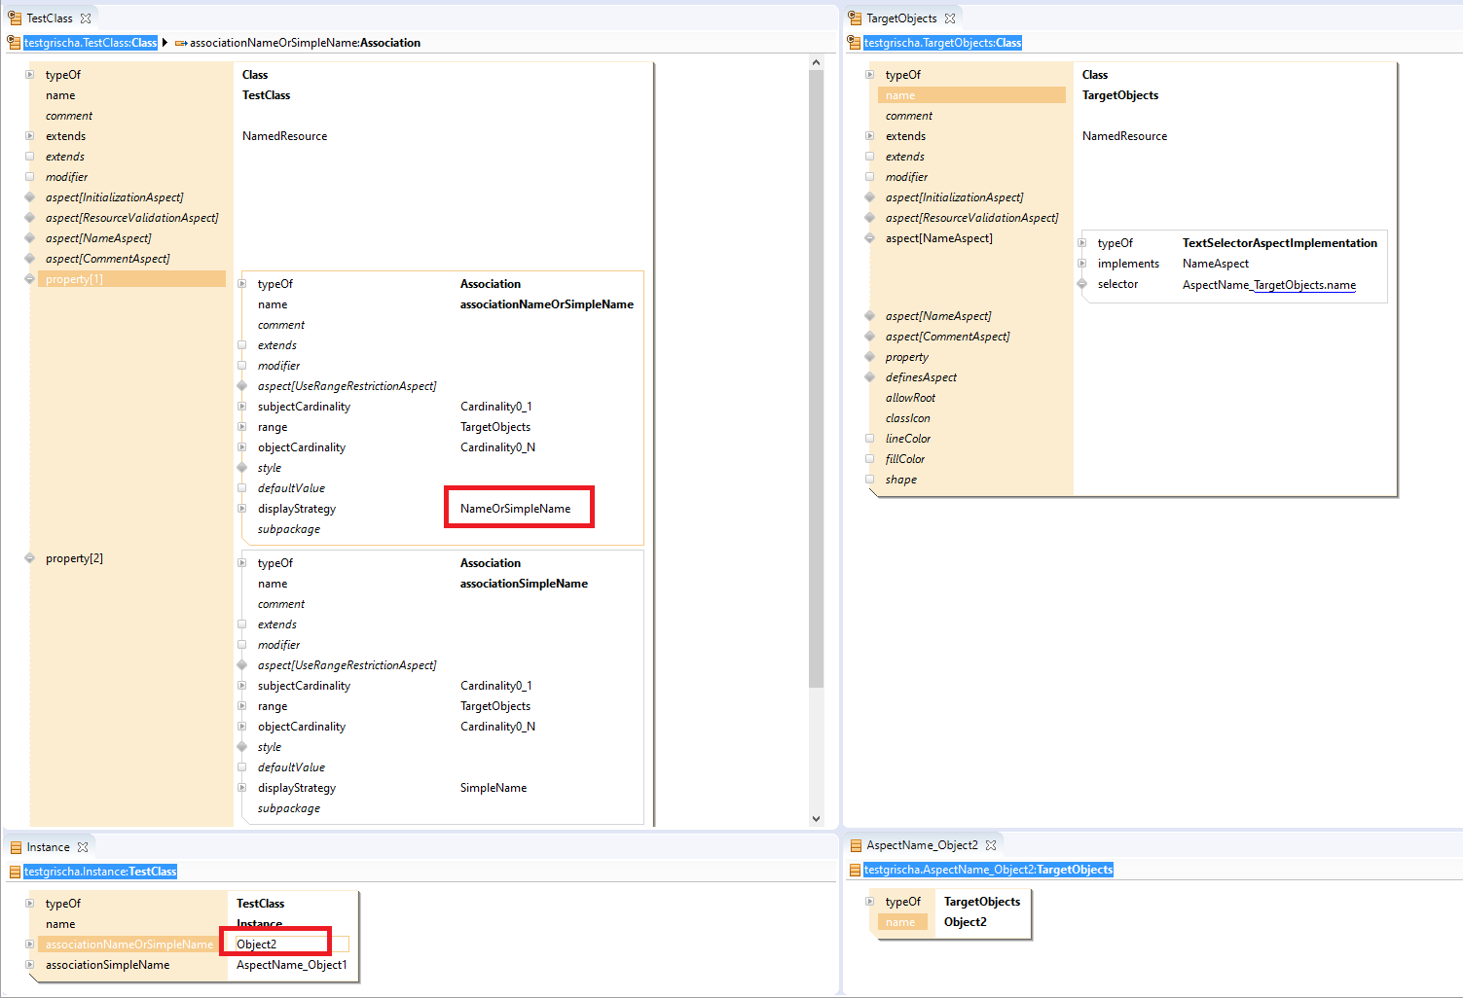Expand the associationSimpleName row in Instance
Image resolution: width=1463 pixels, height=998 pixels.
click(x=30, y=965)
